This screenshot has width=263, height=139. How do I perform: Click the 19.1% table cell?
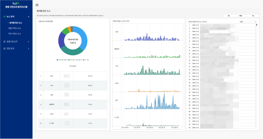pyautogui.click(x=90, y=95)
